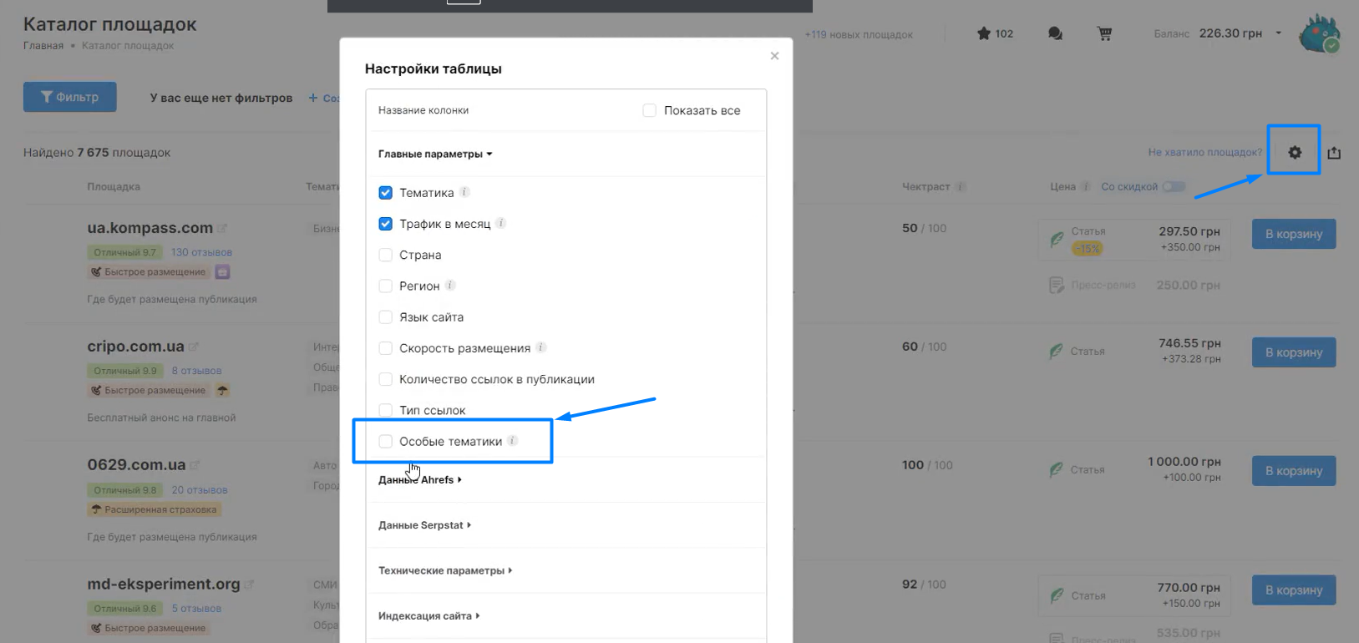
Task: Click info icon next to Особые тематики
Action: (x=513, y=441)
